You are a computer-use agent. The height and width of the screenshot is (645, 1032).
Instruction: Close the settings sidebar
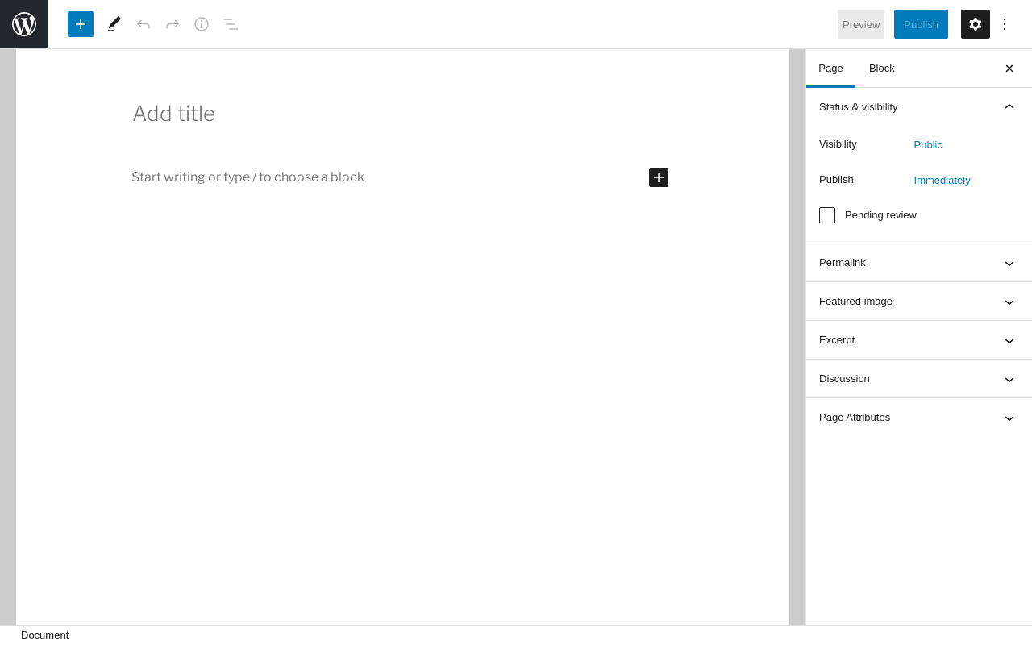pyautogui.click(x=1009, y=69)
